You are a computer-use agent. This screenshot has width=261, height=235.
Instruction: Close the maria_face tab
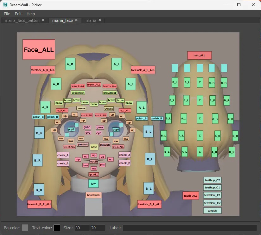(x=77, y=20)
